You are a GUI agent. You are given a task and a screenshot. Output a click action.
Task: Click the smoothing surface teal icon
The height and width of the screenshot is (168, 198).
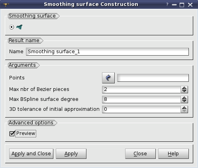click(20, 27)
